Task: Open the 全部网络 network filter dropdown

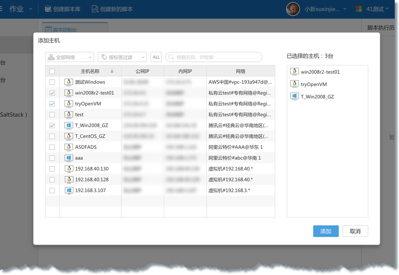Action: pyautogui.click(x=70, y=57)
